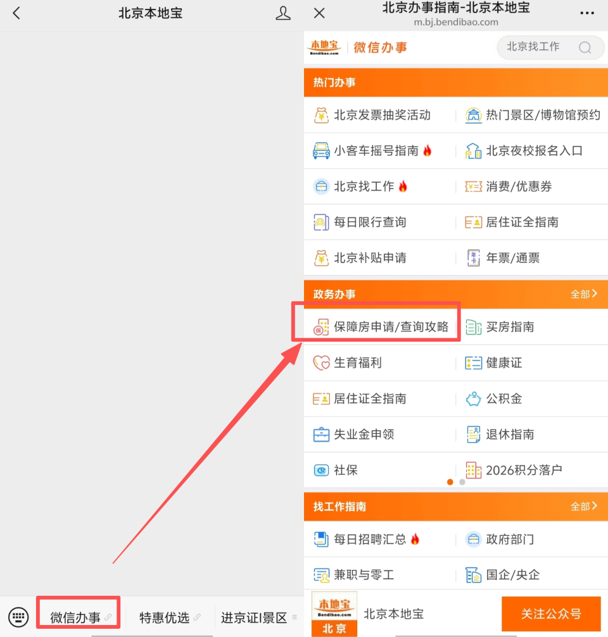
Task: Open the three-dot more options menu
Action: click(x=587, y=13)
